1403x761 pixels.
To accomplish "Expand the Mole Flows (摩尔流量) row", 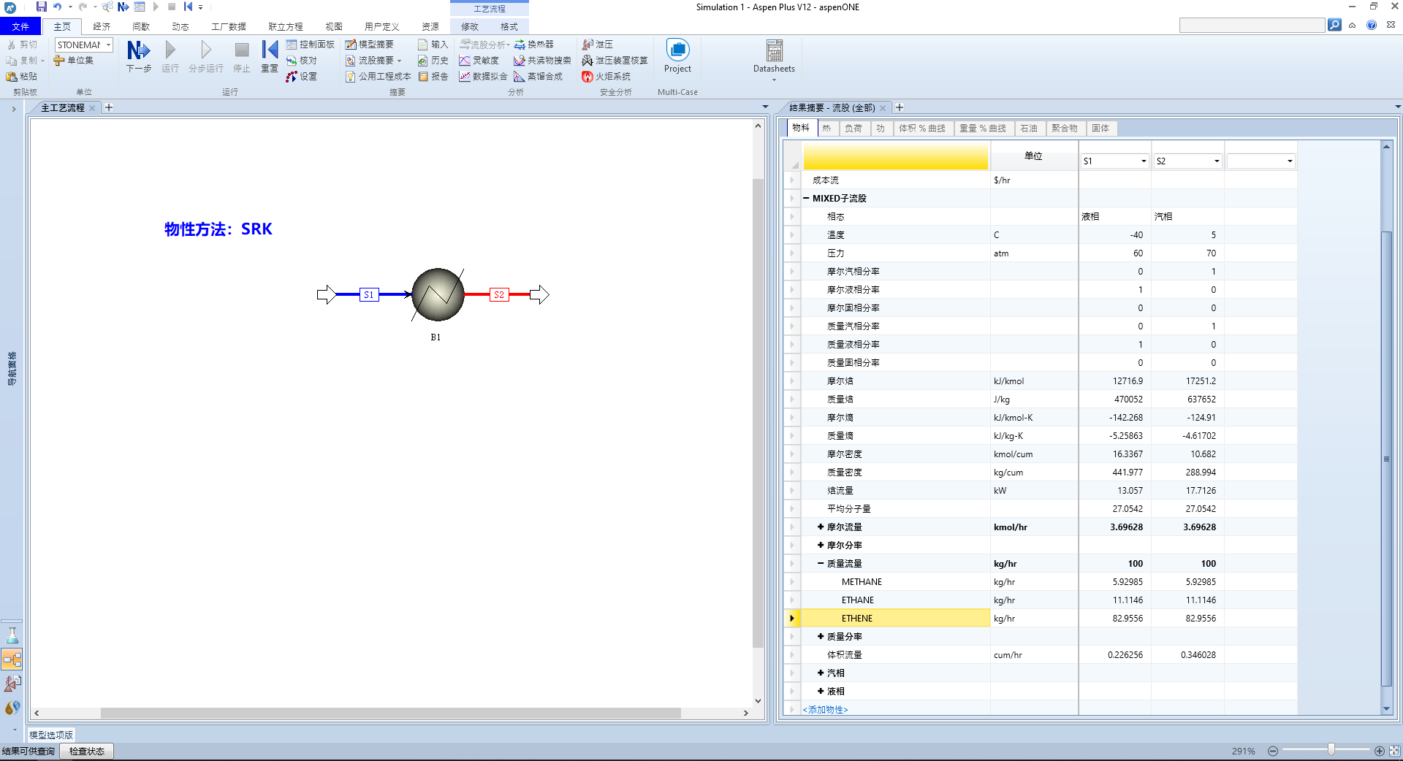I will (x=821, y=527).
